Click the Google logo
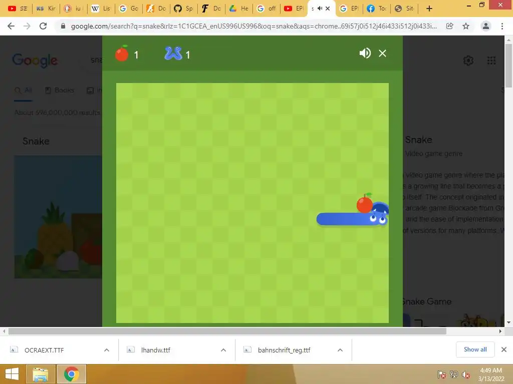This screenshot has width=513, height=384. [35, 60]
